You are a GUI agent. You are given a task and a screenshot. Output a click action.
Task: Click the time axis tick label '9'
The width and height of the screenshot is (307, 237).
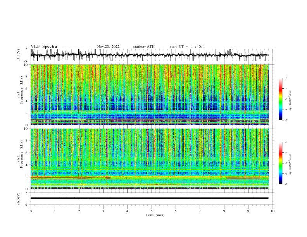[248, 211]
